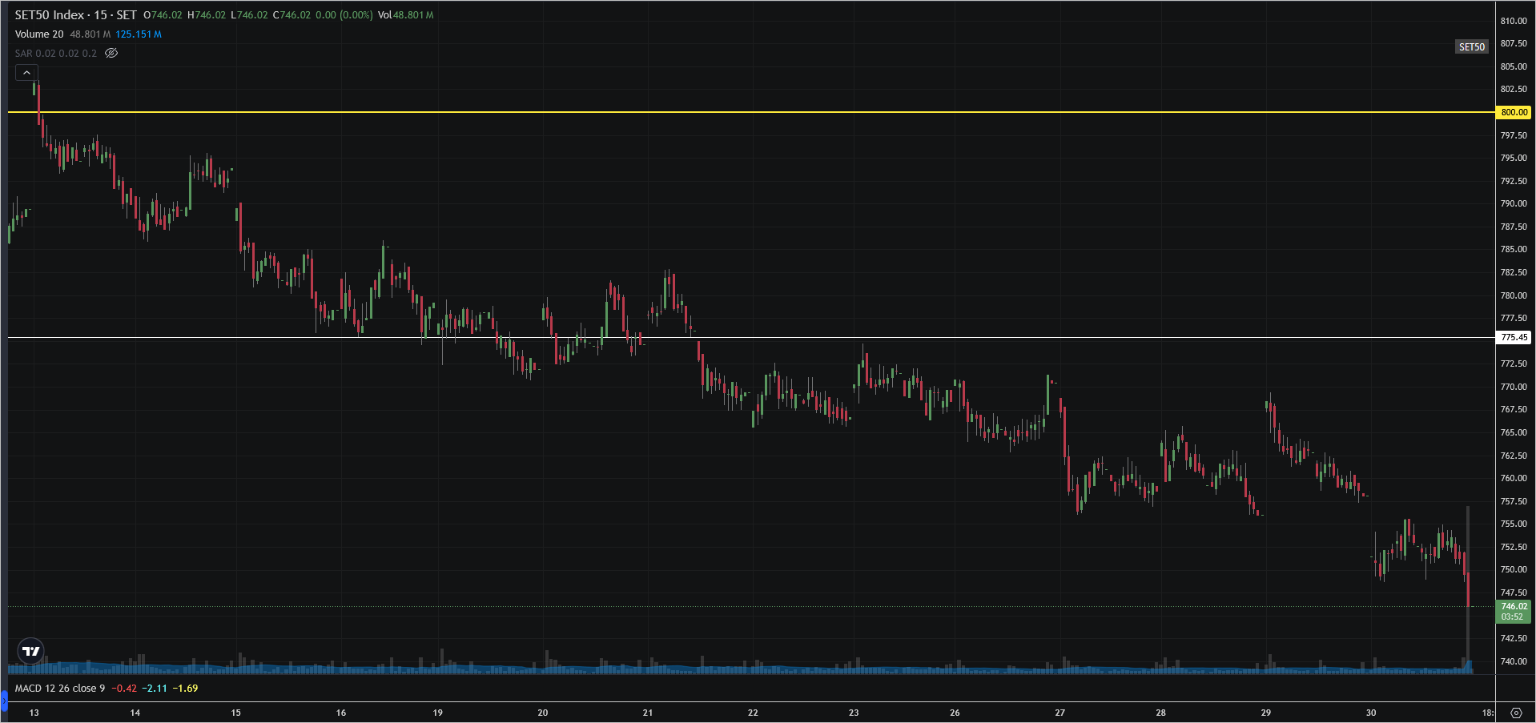Select the white horizontal line at 775.45
The height and width of the screenshot is (723, 1536).
[751, 337]
